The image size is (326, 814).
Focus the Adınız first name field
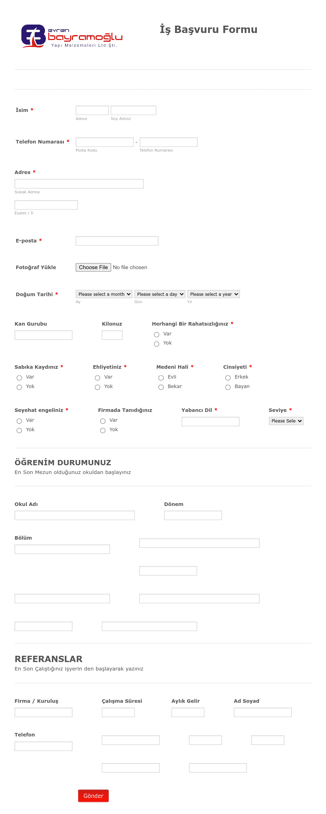[92, 110]
